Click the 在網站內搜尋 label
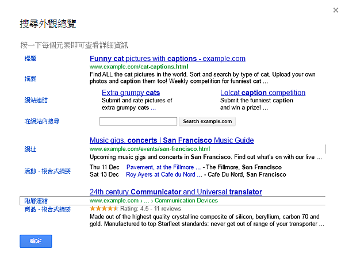345x264 pixels. pyautogui.click(x=41, y=121)
